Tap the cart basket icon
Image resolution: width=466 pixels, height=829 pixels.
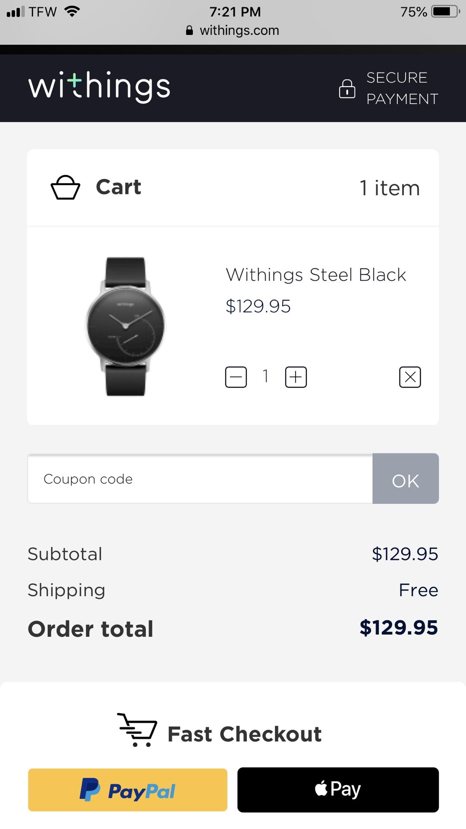(66, 187)
